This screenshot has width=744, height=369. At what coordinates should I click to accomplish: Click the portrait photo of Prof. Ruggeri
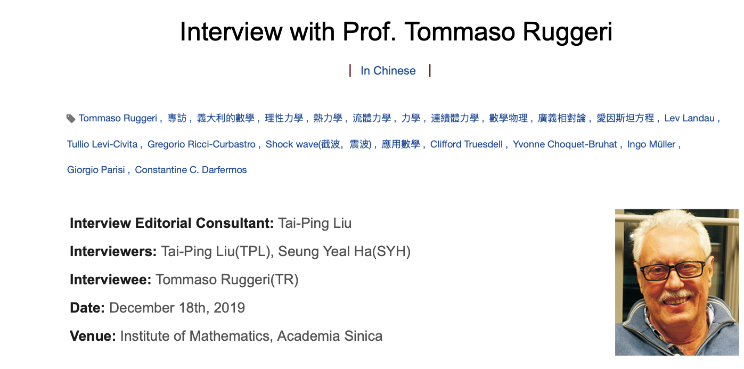pyautogui.click(x=677, y=282)
